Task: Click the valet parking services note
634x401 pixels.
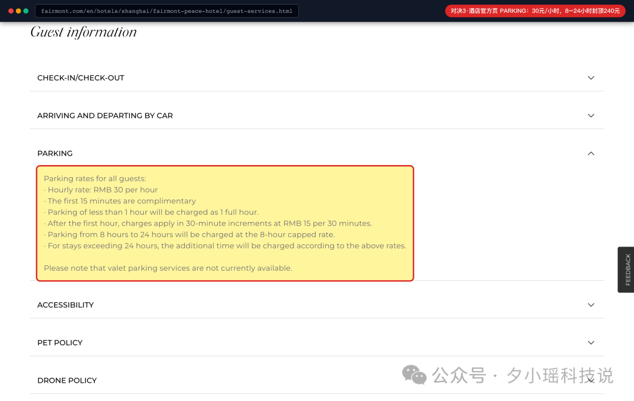Action: [168, 268]
